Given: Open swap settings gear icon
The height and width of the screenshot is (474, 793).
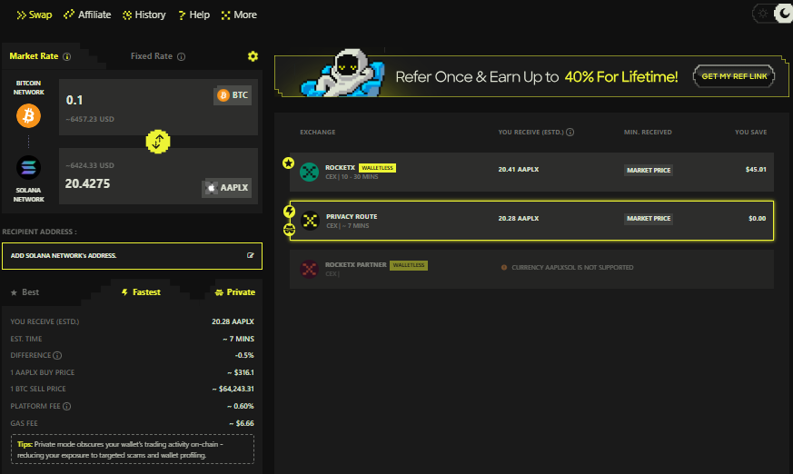Looking at the screenshot, I should coord(253,56).
